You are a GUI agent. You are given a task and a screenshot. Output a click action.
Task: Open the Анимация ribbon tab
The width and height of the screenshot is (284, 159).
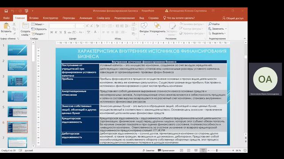86,18
